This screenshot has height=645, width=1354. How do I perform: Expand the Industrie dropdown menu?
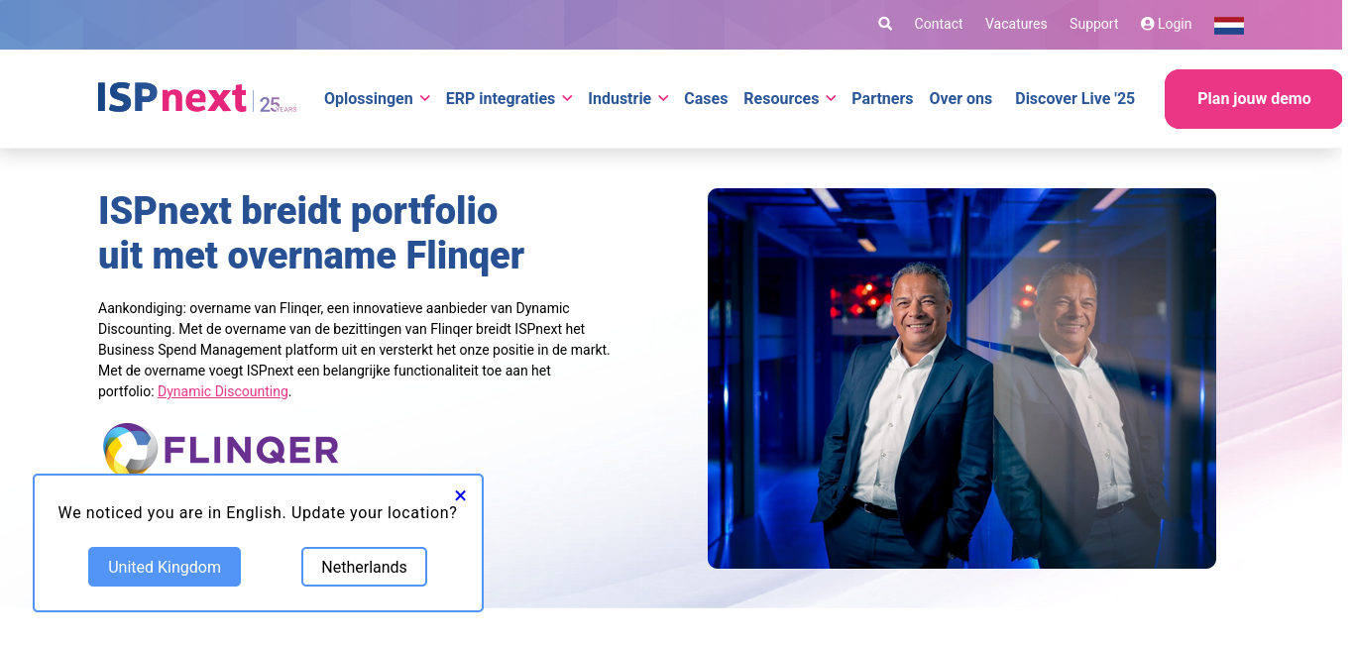628,99
